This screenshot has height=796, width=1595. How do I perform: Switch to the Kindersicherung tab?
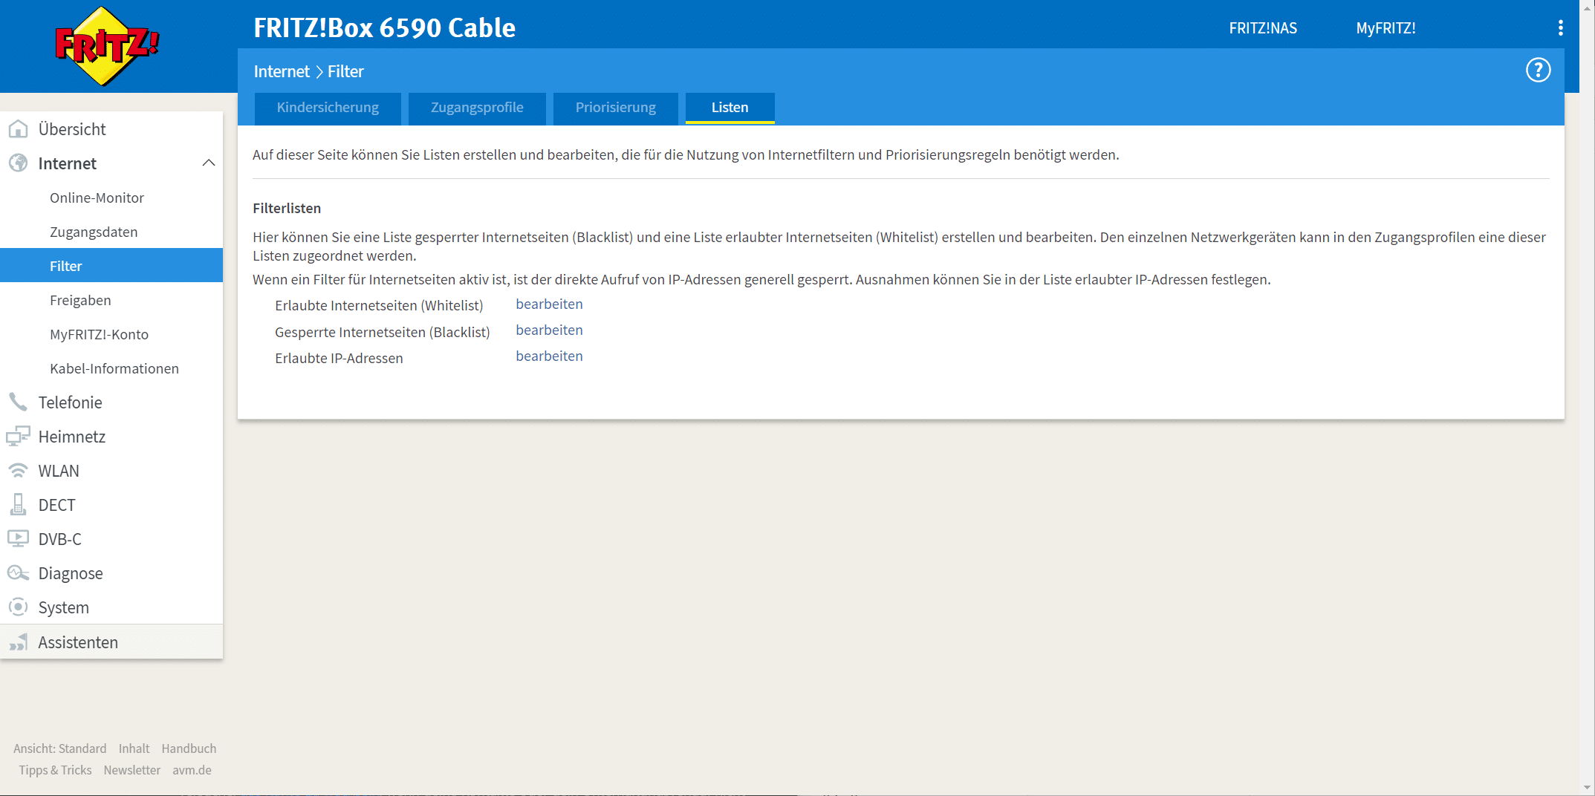point(328,108)
